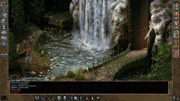This screenshot has width=180, height=101.
Task: Expand dialog log with top orb
Action: (x=169, y=83)
